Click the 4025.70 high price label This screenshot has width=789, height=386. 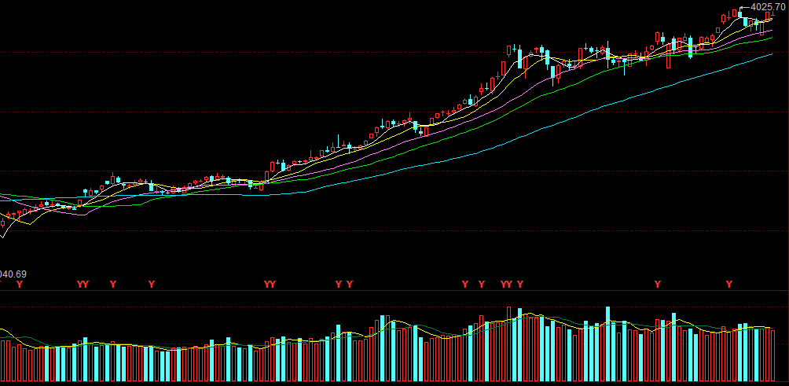[768, 6]
